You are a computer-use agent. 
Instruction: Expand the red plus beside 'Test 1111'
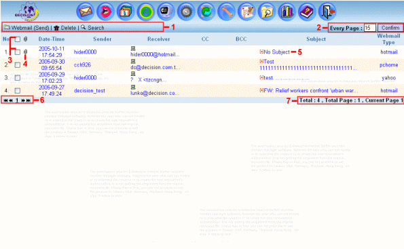261,61
